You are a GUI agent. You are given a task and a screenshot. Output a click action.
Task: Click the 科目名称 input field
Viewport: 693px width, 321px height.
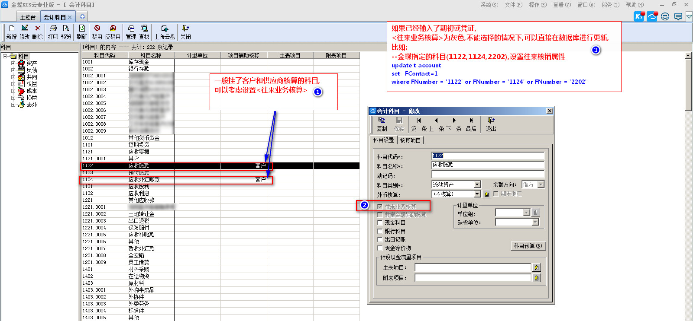(487, 165)
